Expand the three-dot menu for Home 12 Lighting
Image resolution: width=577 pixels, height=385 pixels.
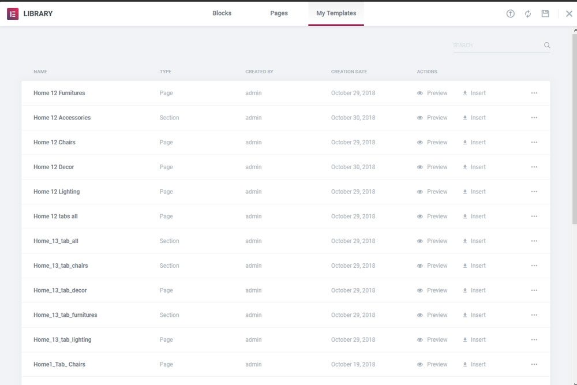534,192
